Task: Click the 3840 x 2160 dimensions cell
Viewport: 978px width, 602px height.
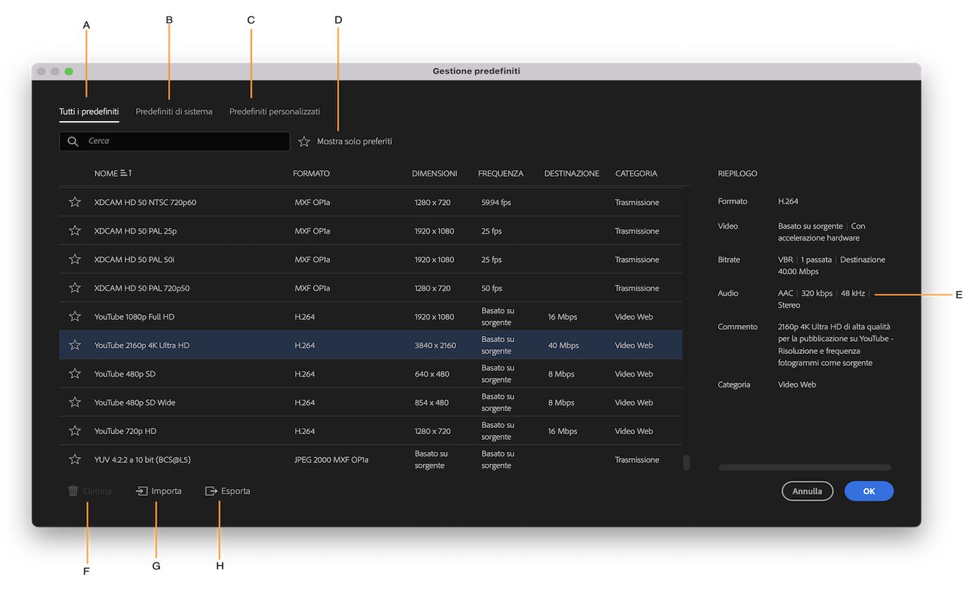Action: [435, 346]
